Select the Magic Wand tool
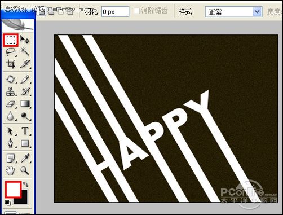Image resolution: width=283 pixels, height=215 pixels. [x=25, y=51]
